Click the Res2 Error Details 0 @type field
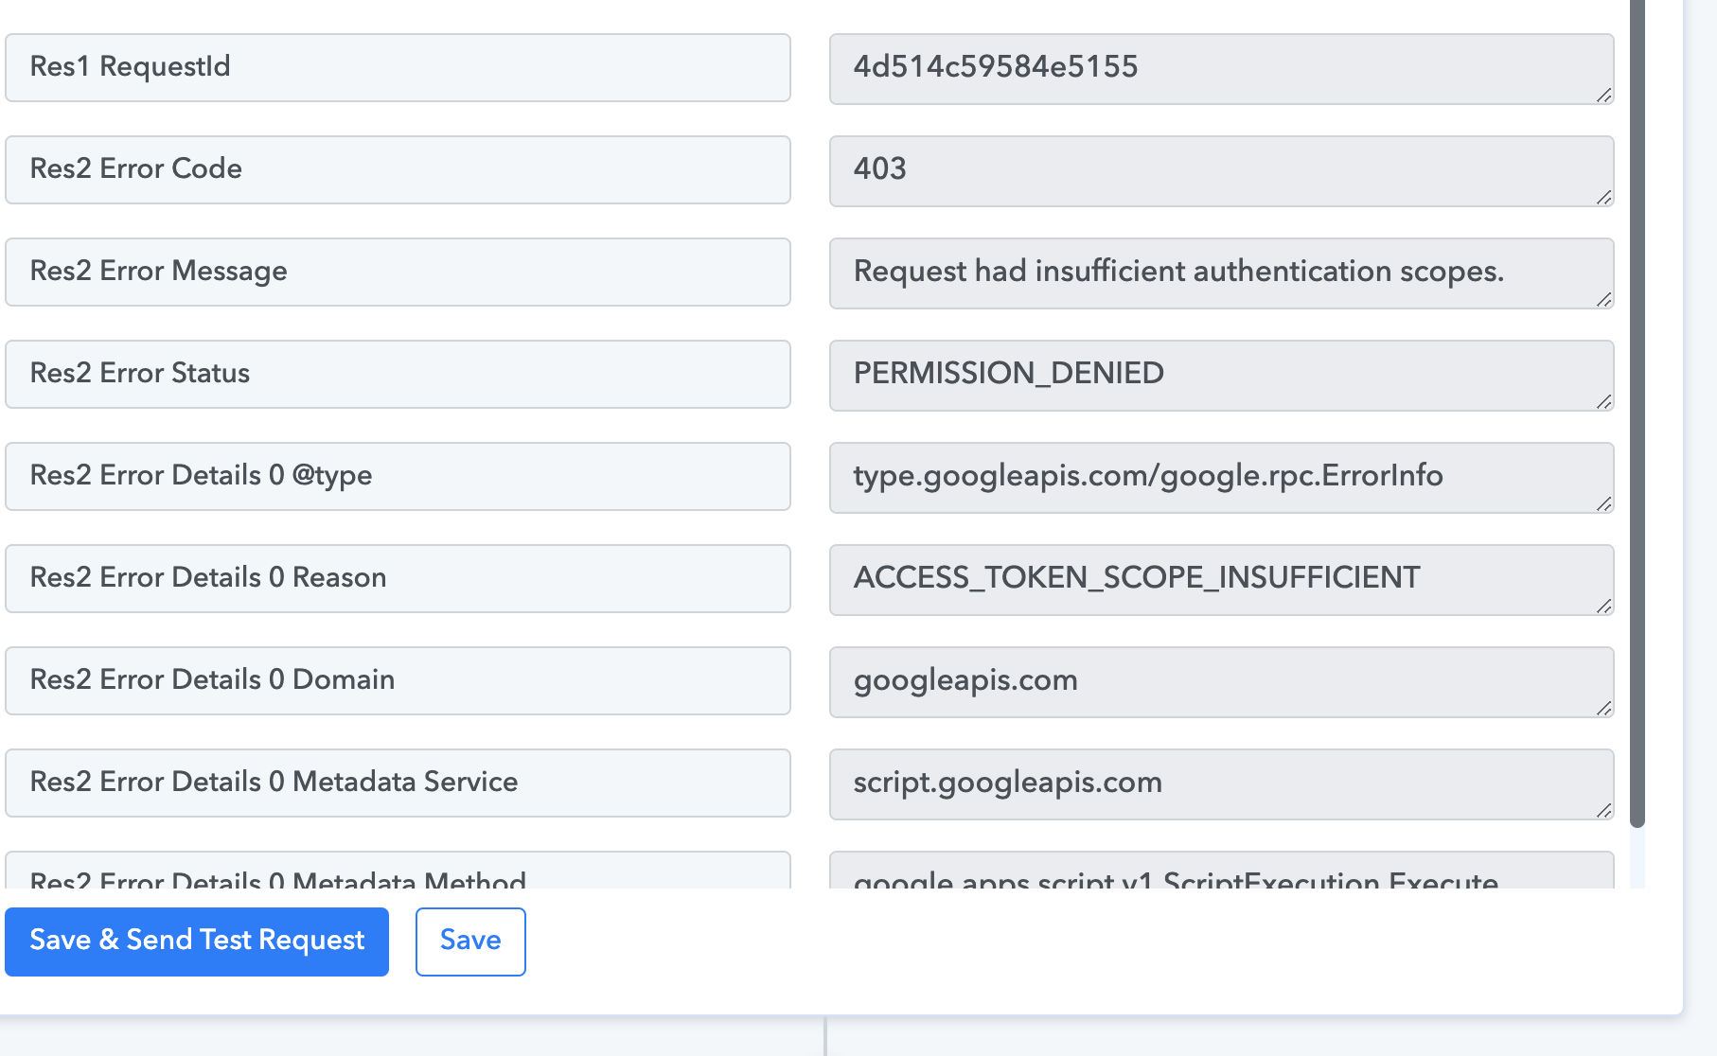 coord(398,477)
